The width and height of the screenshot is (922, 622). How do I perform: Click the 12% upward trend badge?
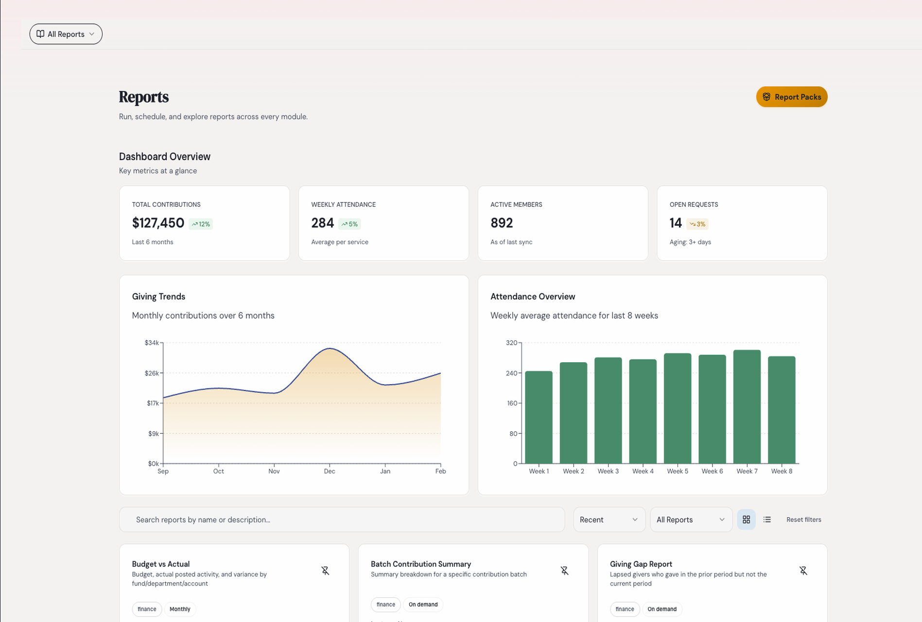(x=201, y=224)
